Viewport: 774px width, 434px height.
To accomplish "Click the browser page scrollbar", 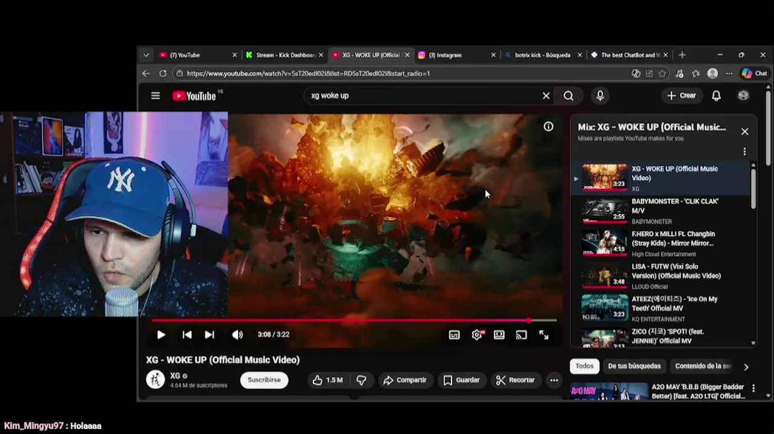I will [x=768, y=127].
